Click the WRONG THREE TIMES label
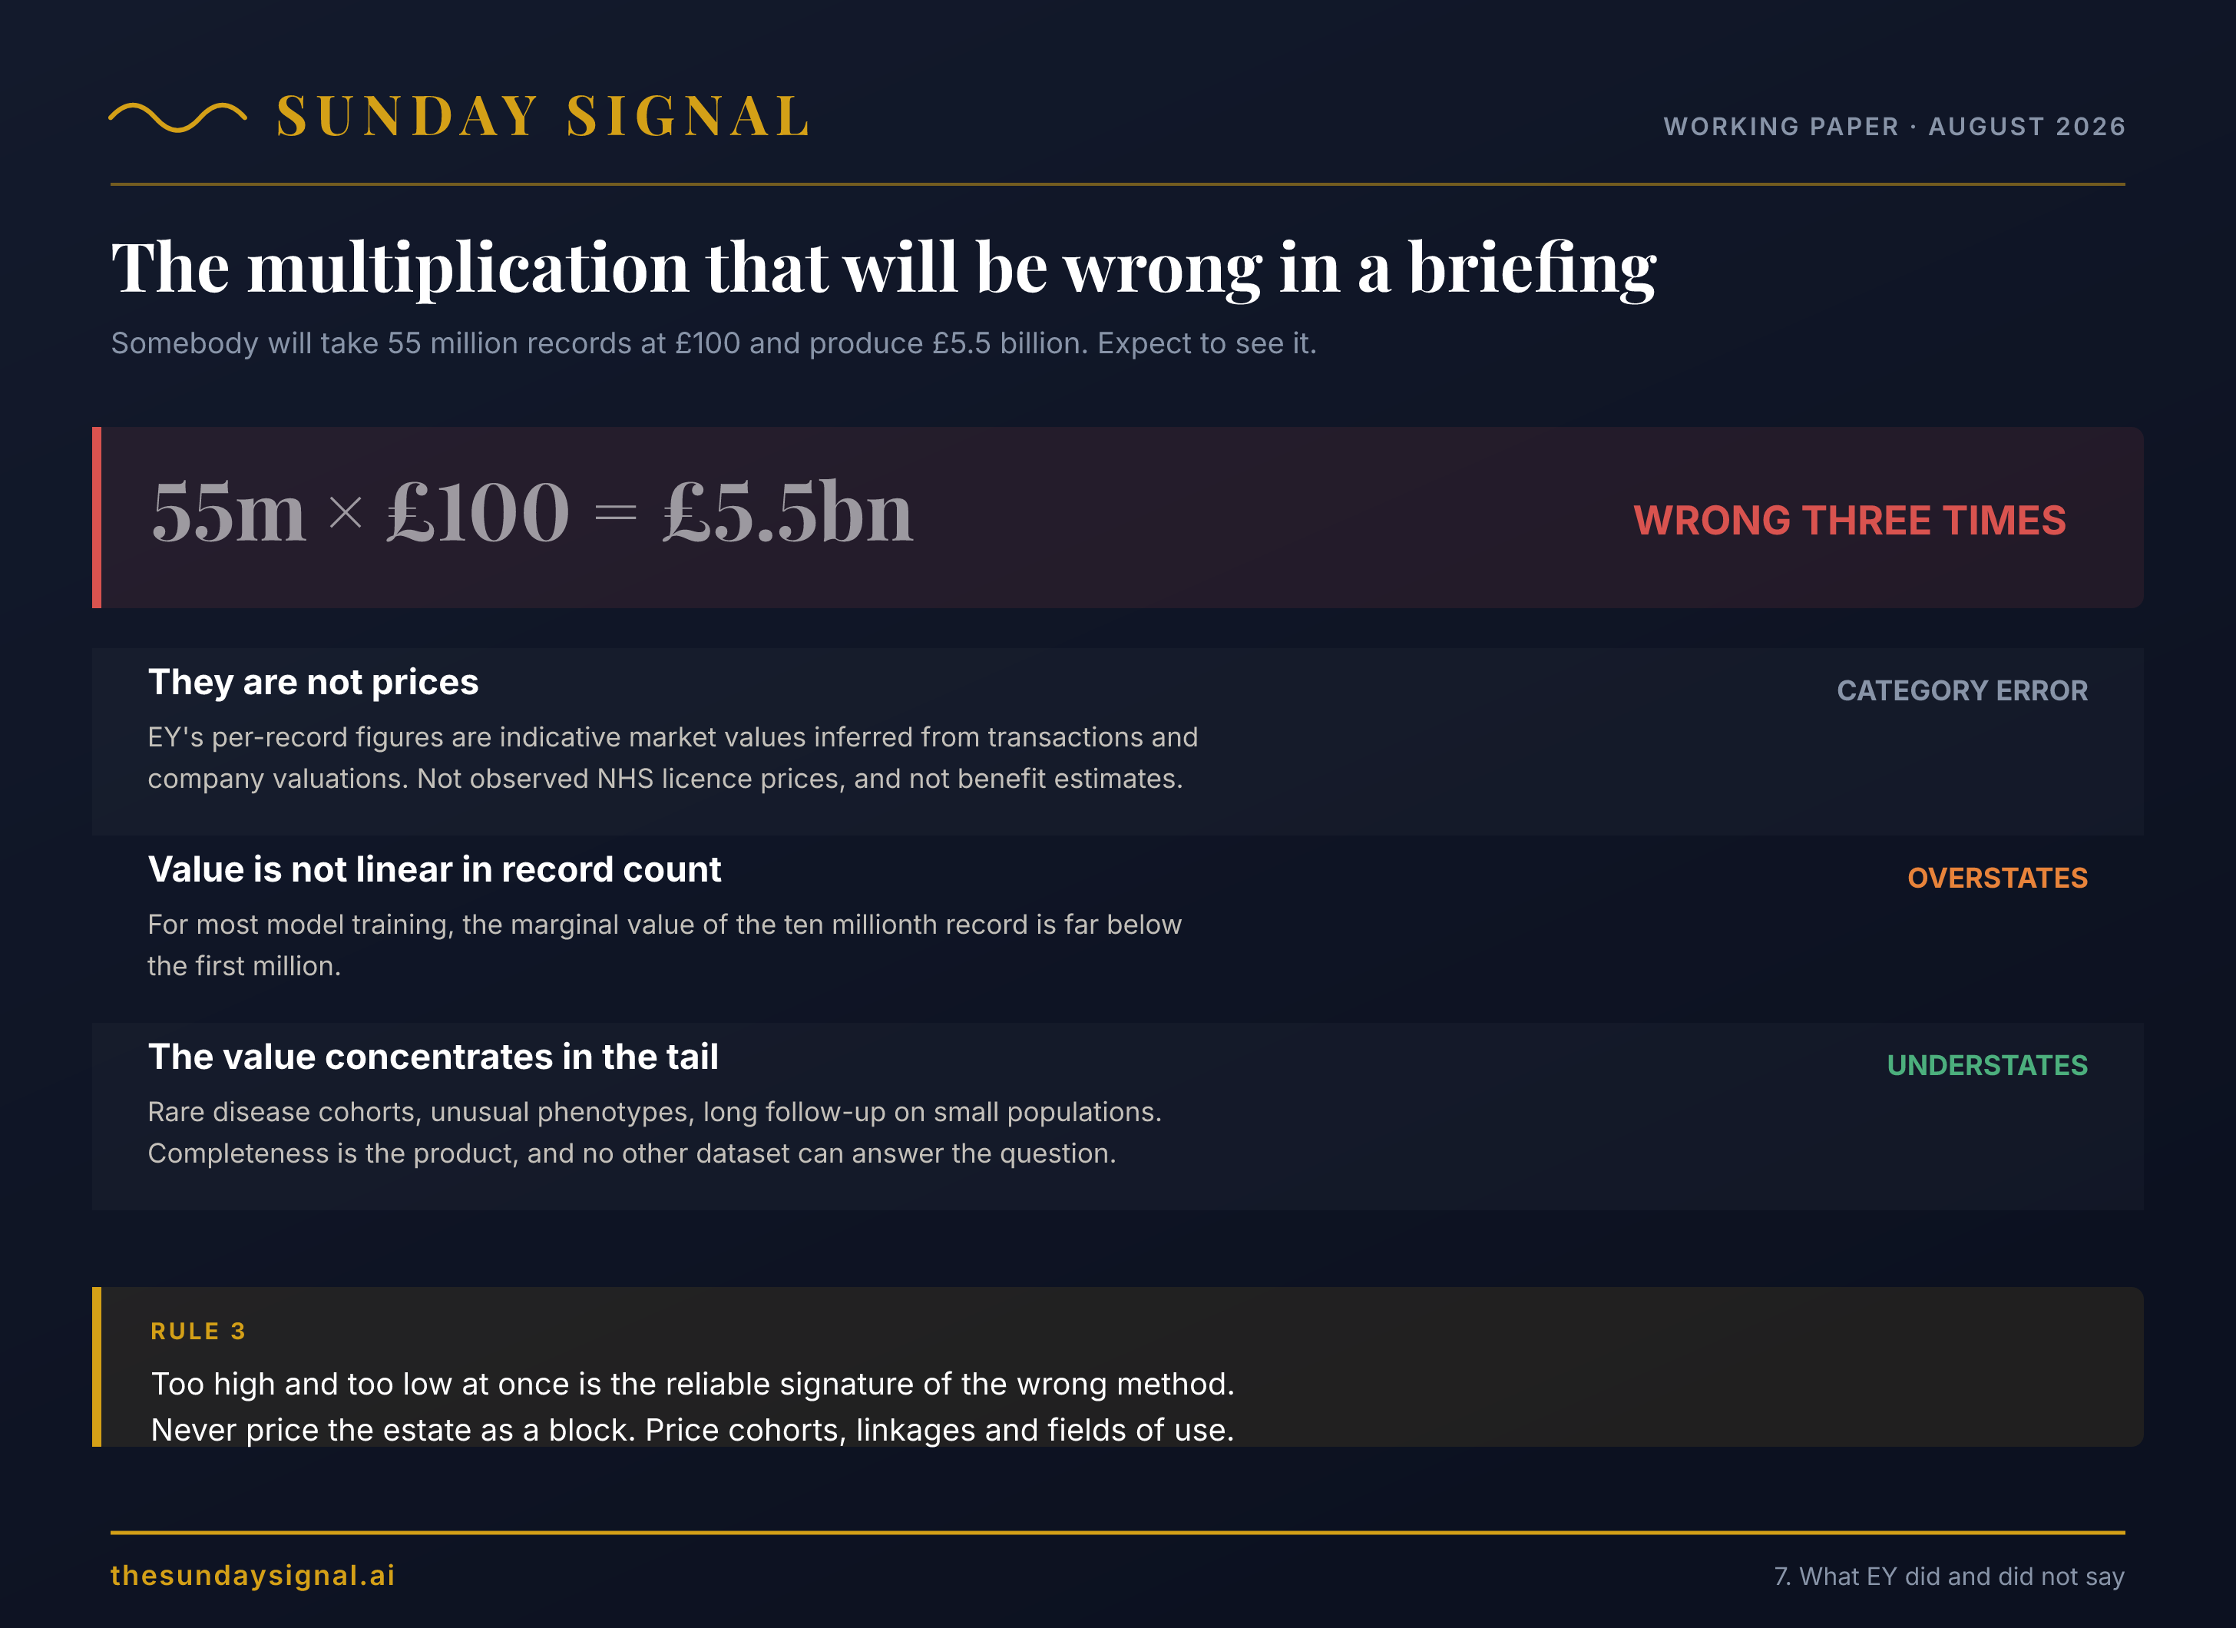Viewport: 2236px width, 1628px height. click(1848, 520)
